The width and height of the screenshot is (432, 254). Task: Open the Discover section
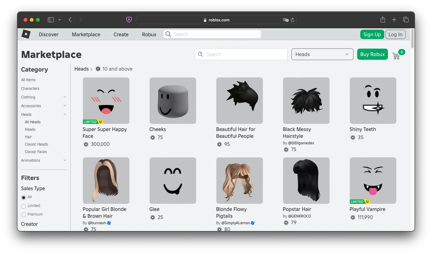click(48, 34)
